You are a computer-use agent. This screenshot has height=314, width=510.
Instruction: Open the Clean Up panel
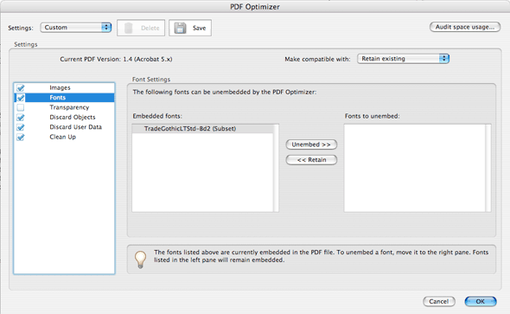tap(63, 137)
